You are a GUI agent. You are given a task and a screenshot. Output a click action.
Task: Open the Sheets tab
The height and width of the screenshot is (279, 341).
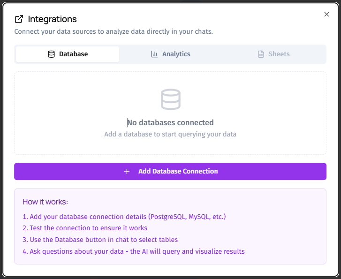(273, 54)
